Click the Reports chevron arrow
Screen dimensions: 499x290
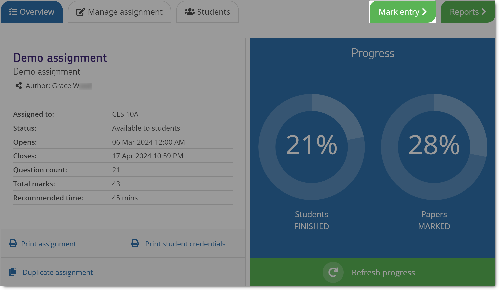(484, 12)
